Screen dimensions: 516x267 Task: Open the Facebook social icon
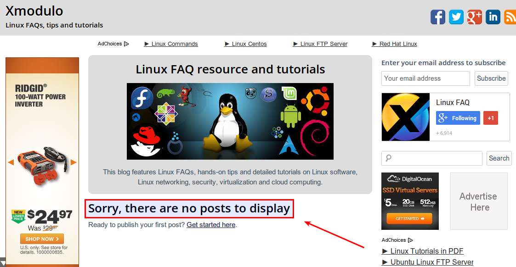438,17
